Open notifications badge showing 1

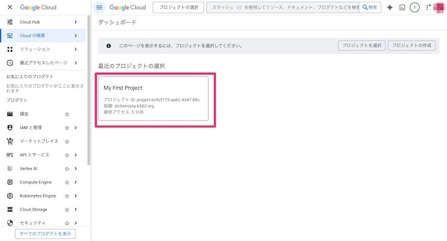pyautogui.click(x=414, y=8)
